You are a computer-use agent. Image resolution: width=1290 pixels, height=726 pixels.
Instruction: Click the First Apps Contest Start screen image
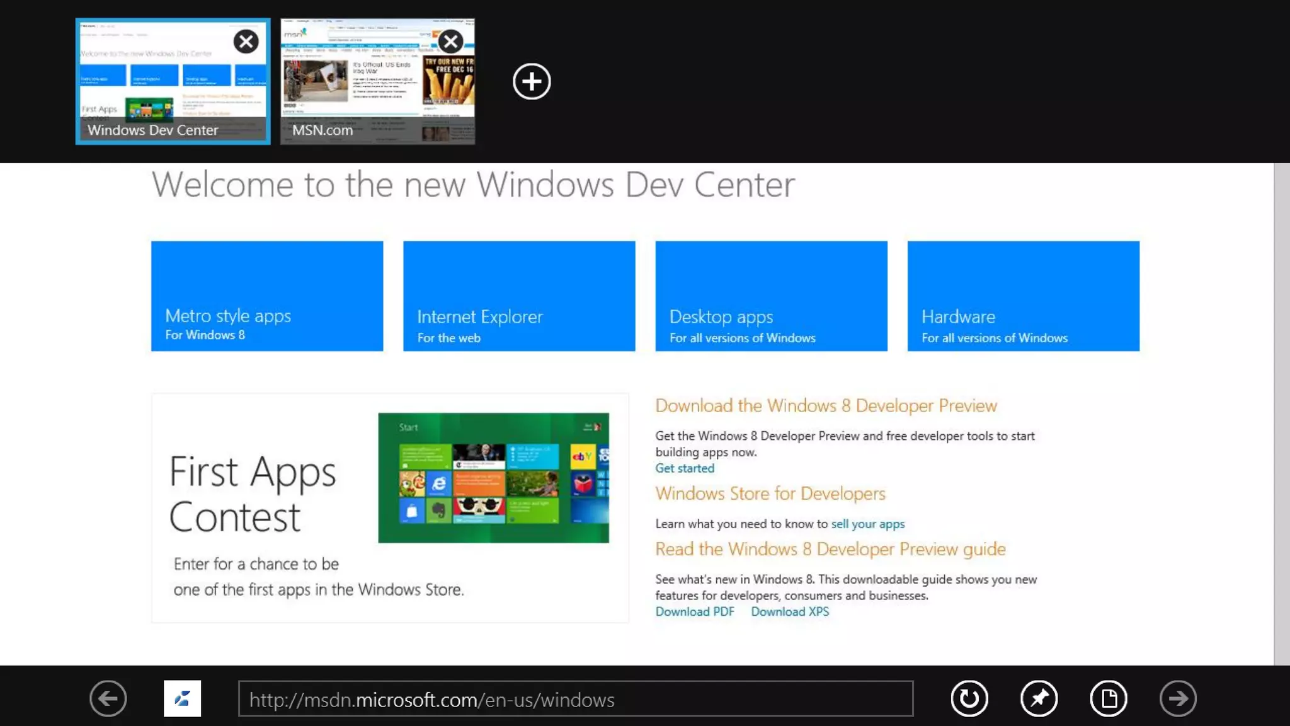tap(493, 478)
